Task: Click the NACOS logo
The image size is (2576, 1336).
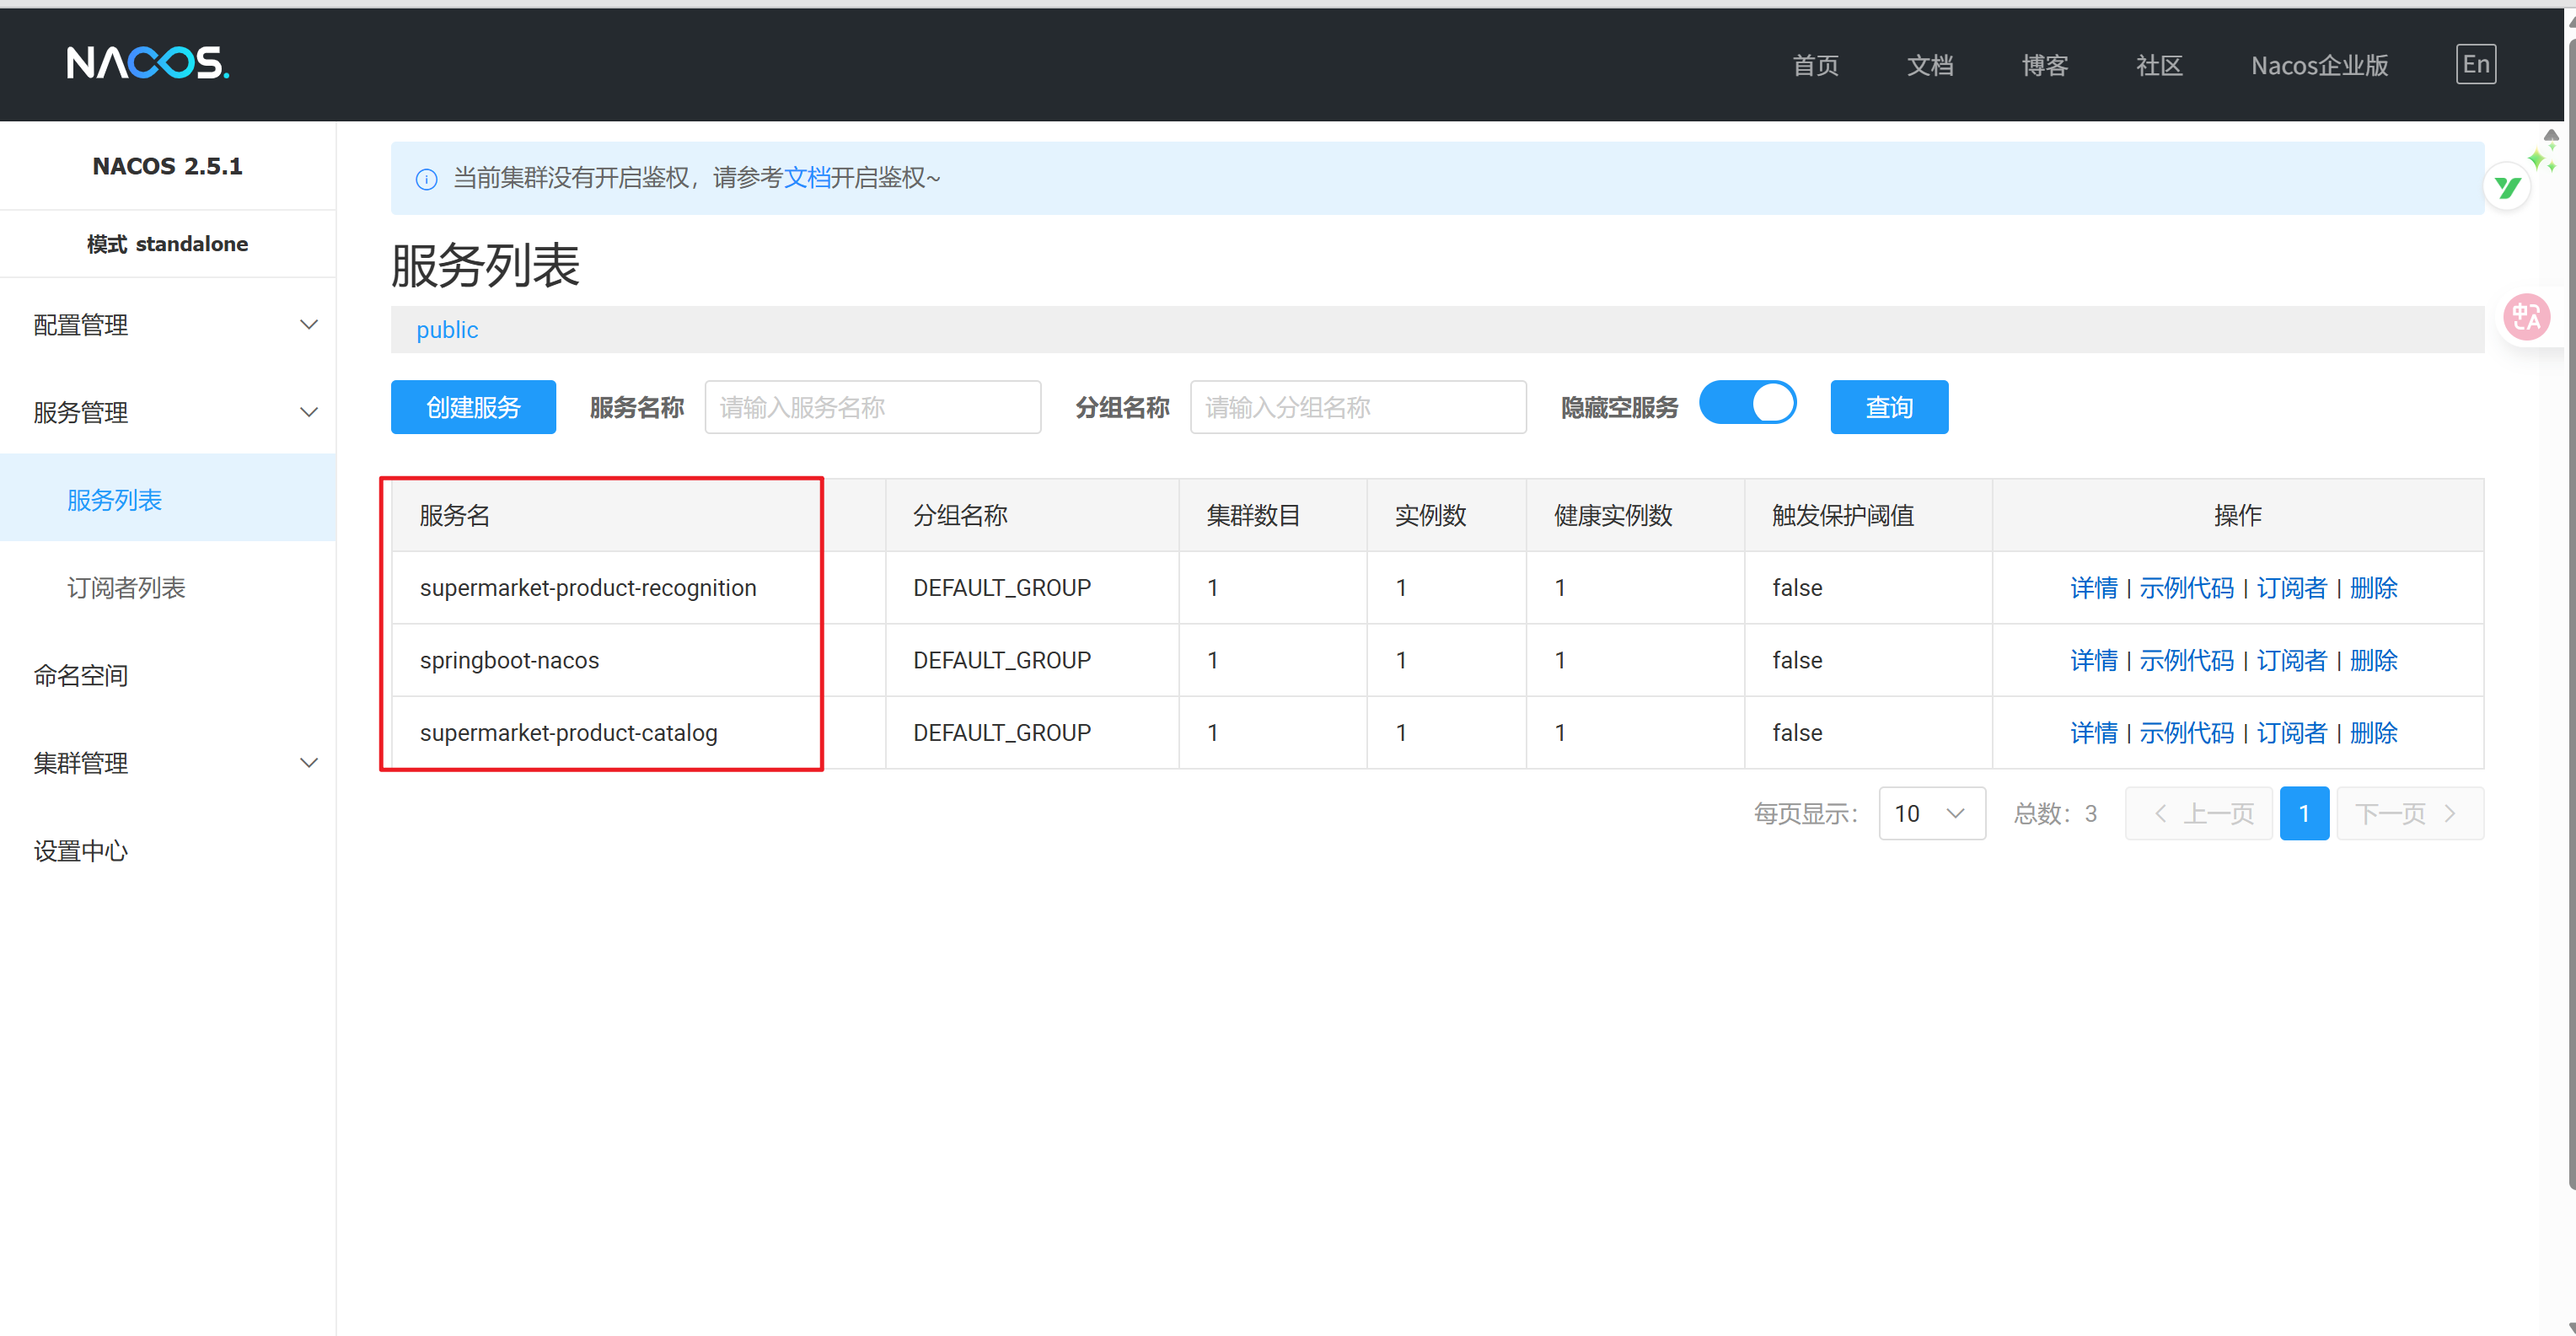Action: [x=148, y=63]
